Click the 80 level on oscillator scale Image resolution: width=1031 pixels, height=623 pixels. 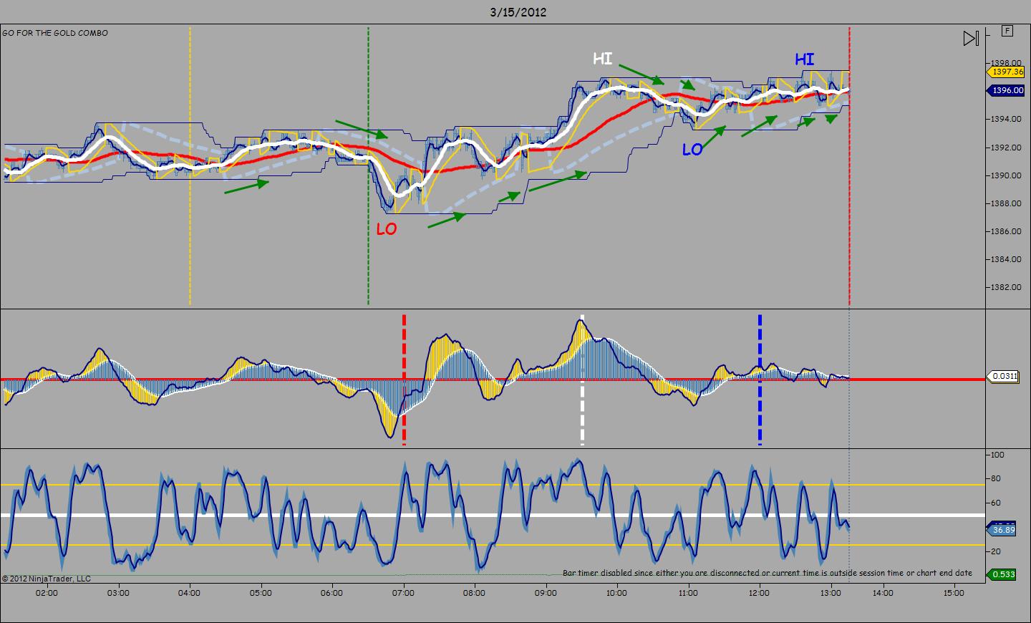click(x=997, y=478)
